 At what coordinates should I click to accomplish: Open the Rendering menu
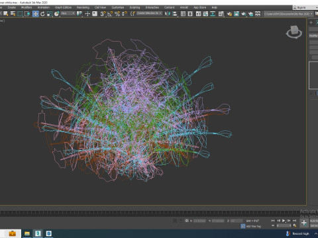[83, 7]
